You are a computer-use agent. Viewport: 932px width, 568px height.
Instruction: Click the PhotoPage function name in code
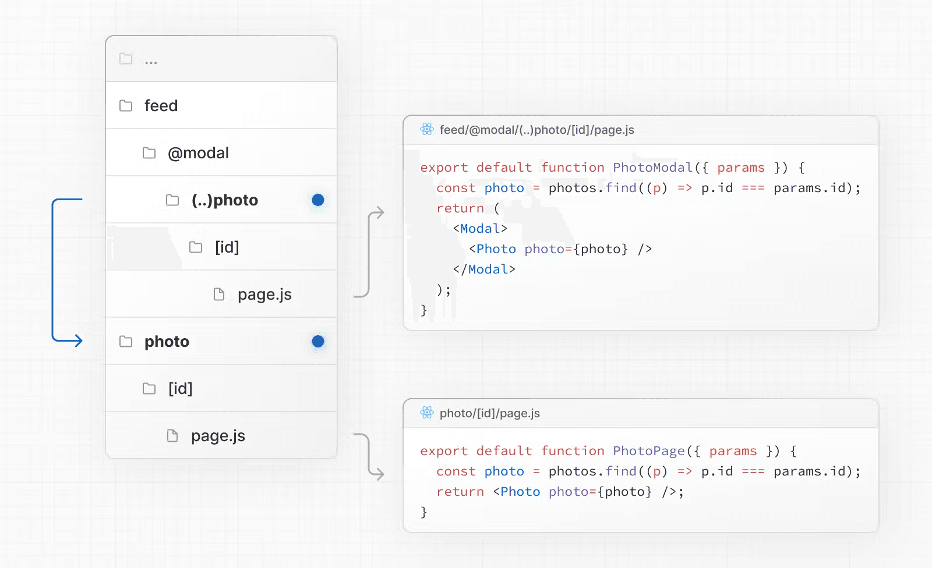click(x=648, y=451)
